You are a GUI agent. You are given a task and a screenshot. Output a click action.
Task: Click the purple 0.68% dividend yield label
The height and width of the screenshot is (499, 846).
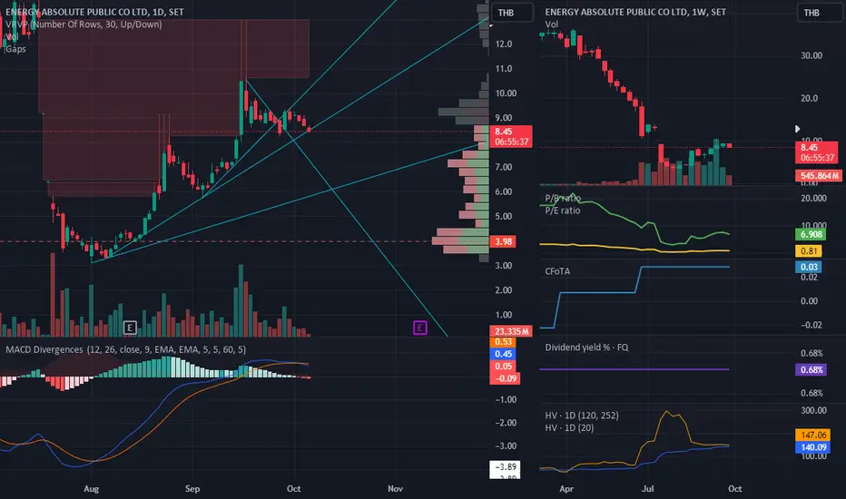811,370
